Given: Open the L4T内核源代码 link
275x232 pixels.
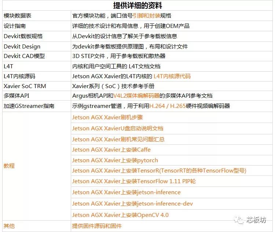Looking at the screenshot, I should pyautogui.click(x=172, y=76).
